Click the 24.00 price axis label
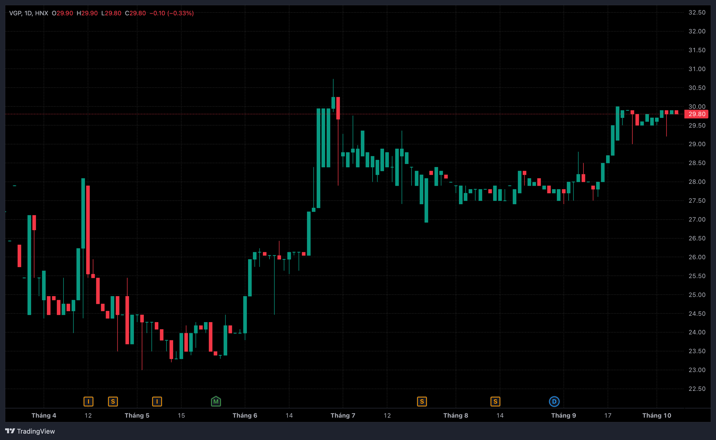The image size is (716, 440). (697, 332)
